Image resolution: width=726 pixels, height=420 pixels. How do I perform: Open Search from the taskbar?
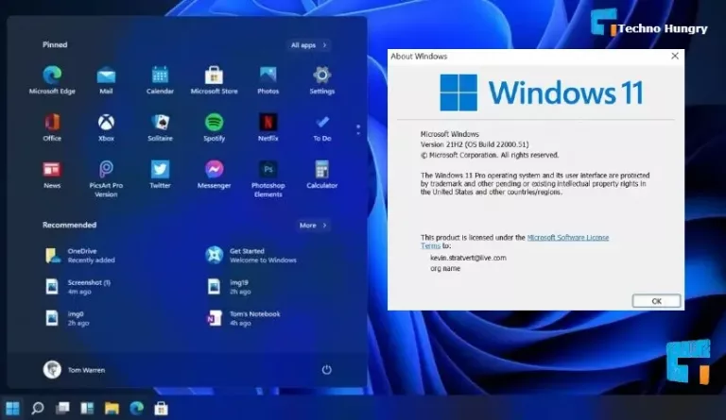tap(38, 408)
